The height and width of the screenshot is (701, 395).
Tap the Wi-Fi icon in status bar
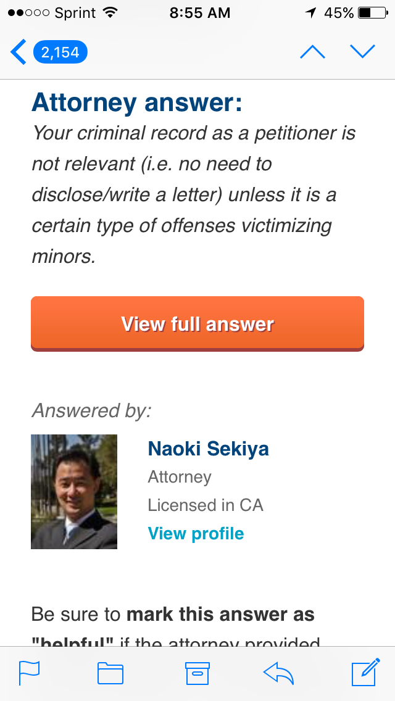pos(110,13)
